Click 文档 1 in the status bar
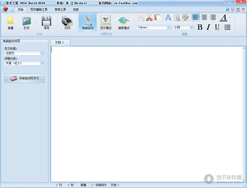 click(115, 185)
